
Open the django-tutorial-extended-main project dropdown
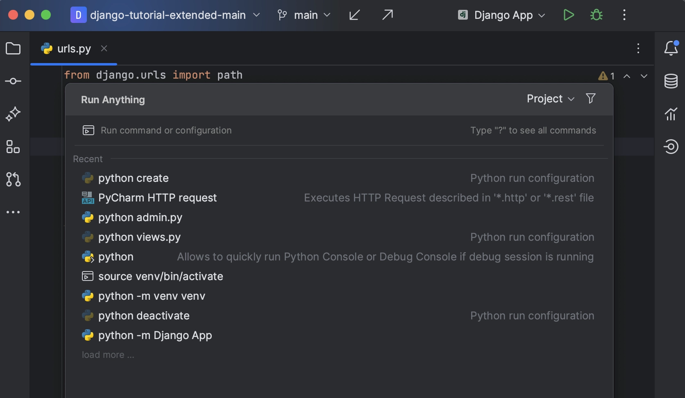pos(165,15)
